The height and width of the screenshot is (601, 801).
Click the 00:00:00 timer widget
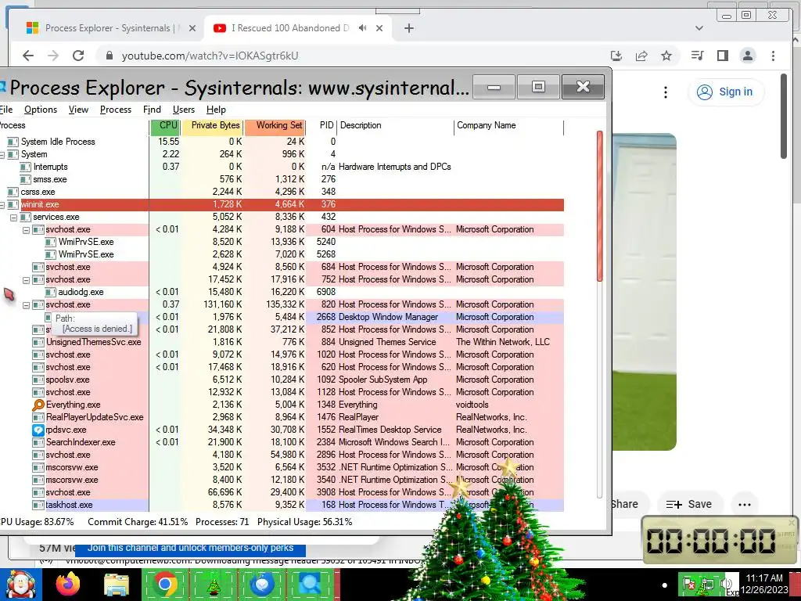(720, 540)
